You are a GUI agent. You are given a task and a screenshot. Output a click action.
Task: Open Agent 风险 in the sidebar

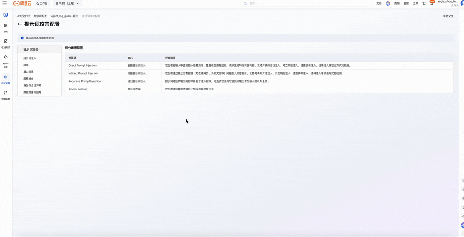click(6, 61)
